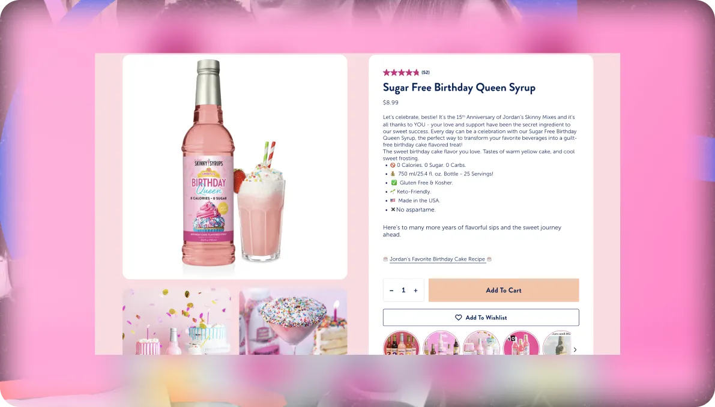Select confetti birthday cake gallery thumbnail

coord(176,321)
